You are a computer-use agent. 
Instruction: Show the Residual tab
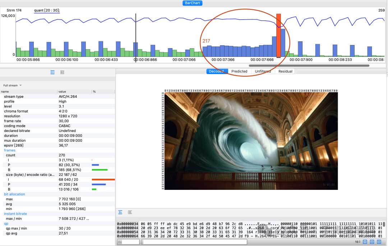pos(285,71)
